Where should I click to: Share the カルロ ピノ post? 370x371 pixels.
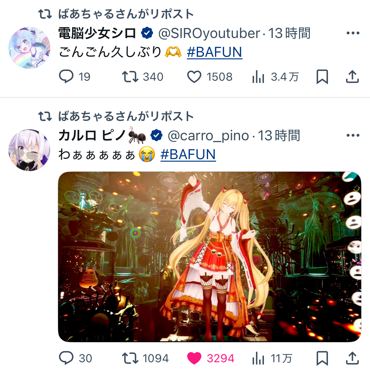coord(352,358)
